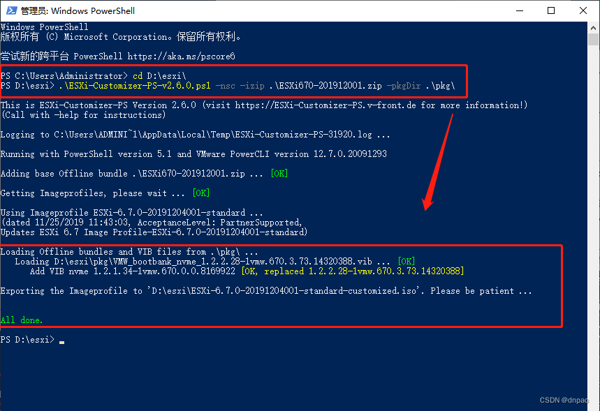Click the log file path line
The height and width of the screenshot is (411, 600).
pos(195,135)
